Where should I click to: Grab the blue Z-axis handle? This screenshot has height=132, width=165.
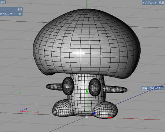94,114
